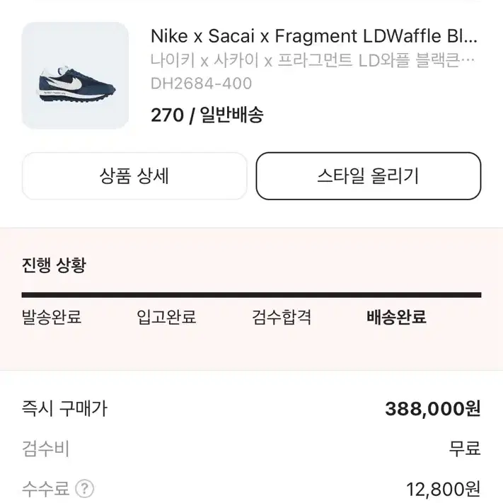Select the model number DH2684-400
The image size is (503, 503).
tap(201, 83)
